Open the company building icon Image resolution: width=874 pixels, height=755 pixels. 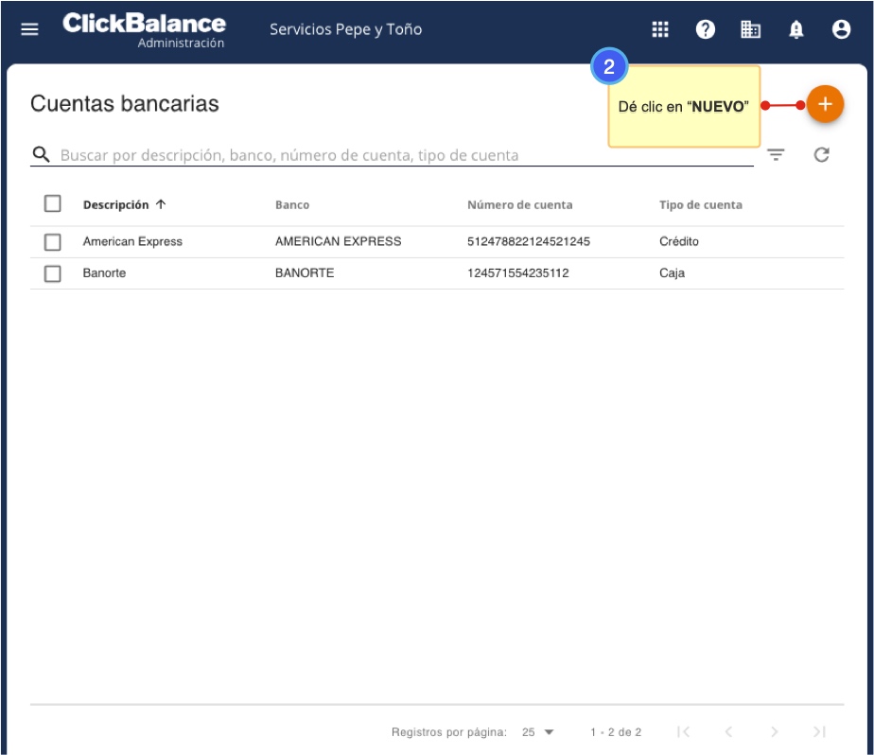point(750,29)
